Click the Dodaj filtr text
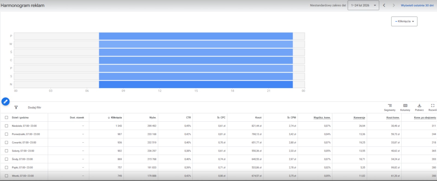The image size is (437, 181). click(34, 107)
